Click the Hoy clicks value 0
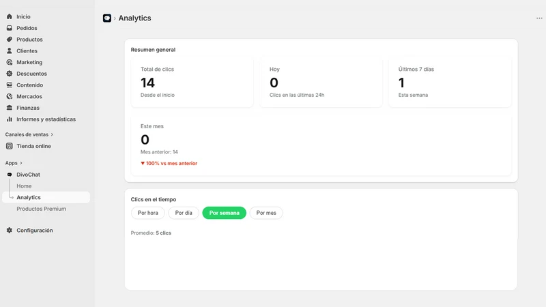Viewport: 546px width, 307px height. [x=274, y=83]
